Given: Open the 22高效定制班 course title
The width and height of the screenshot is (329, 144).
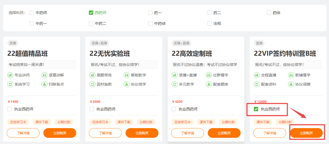Looking at the screenshot, I should pos(192,54).
